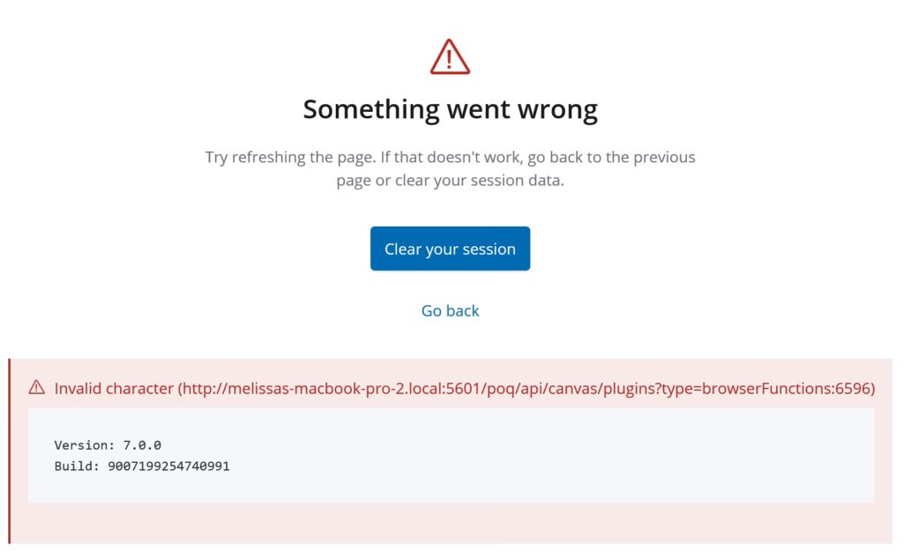
Task: Click the Build: 9007199254740991 line
Action: tap(142, 466)
